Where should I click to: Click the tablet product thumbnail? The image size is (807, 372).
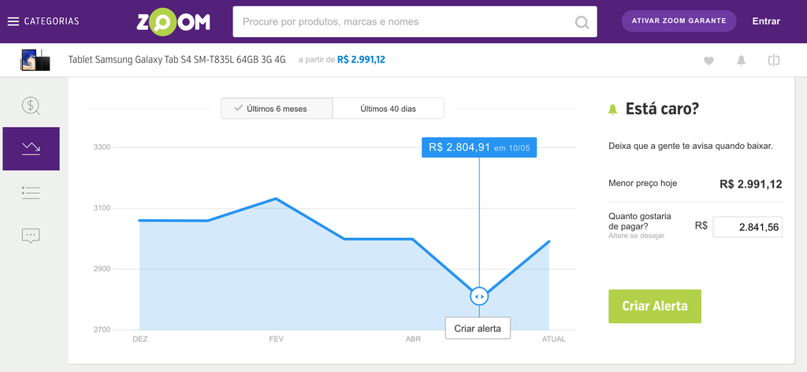(35, 60)
